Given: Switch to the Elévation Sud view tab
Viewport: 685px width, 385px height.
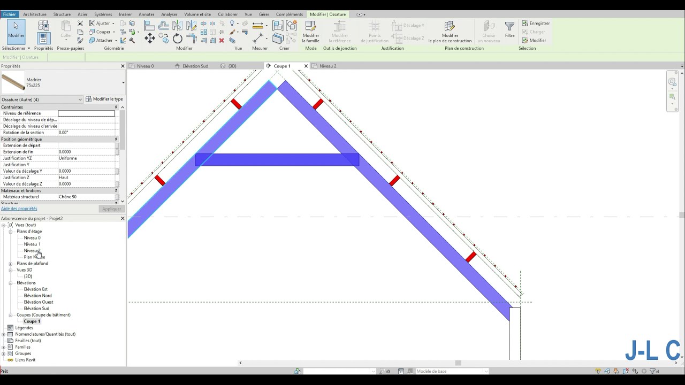Looking at the screenshot, I should tap(195, 66).
